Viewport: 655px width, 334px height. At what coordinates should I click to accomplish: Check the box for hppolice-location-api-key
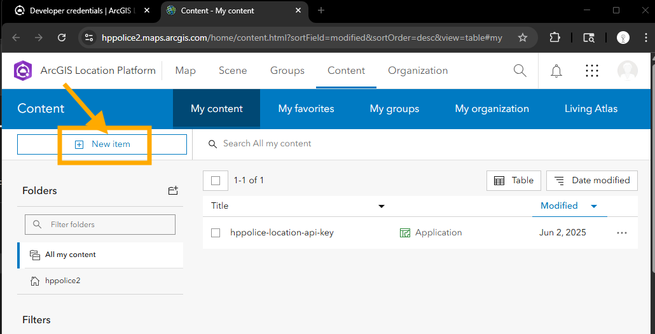(216, 233)
